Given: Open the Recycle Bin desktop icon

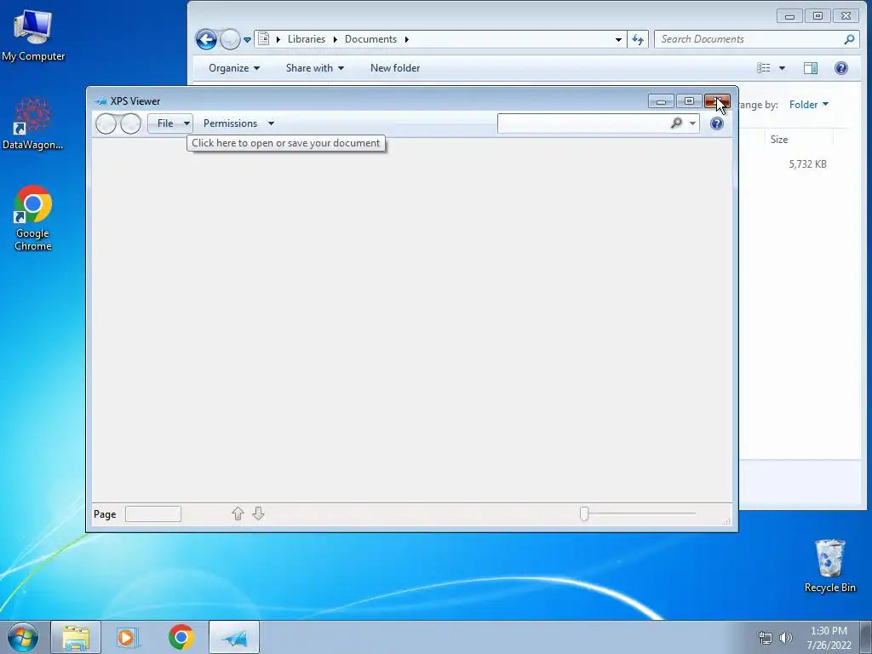Looking at the screenshot, I should click(829, 565).
